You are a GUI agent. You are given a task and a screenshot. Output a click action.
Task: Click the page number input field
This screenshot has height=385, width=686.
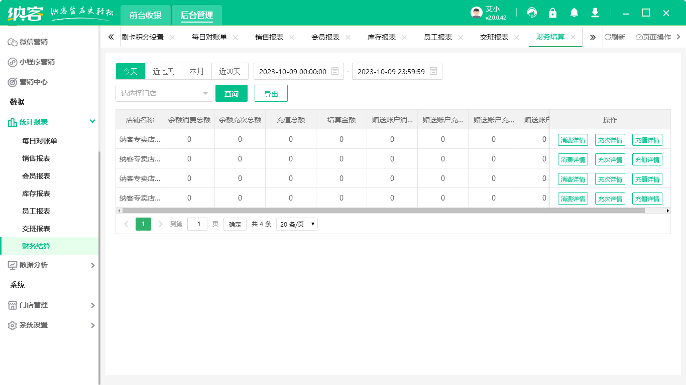pyautogui.click(x=197, y=224)
